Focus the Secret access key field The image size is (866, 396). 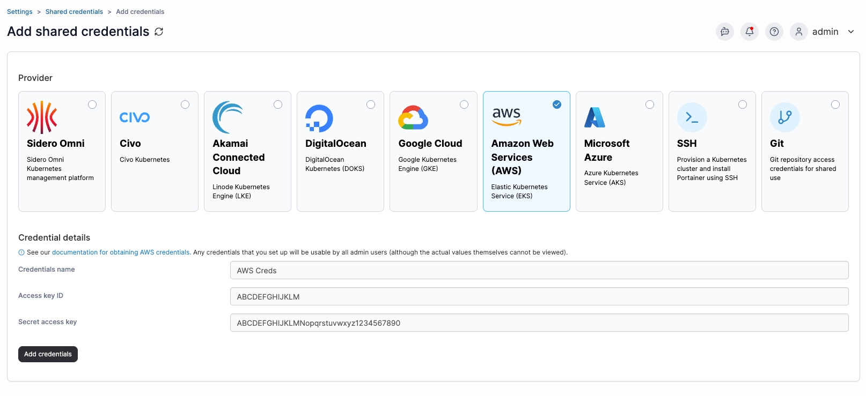point(539,323)
